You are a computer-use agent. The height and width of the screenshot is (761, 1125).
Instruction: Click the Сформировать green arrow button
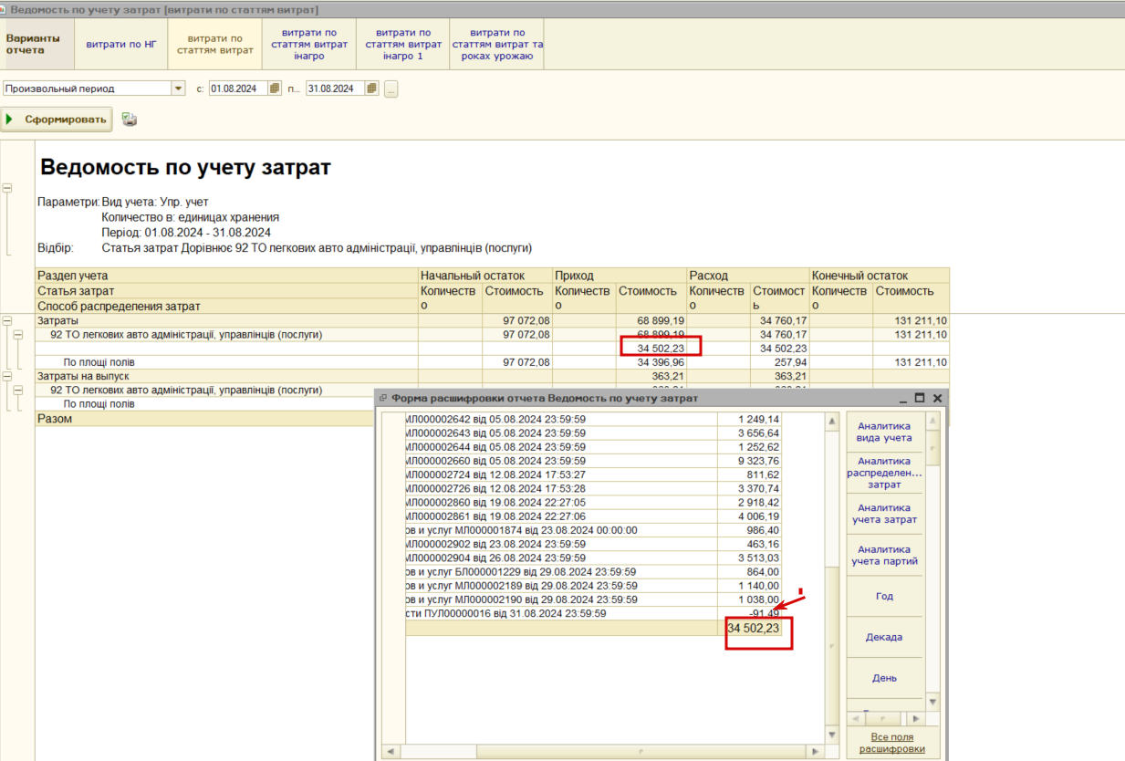pyautogui.click(x=57, y=120)
